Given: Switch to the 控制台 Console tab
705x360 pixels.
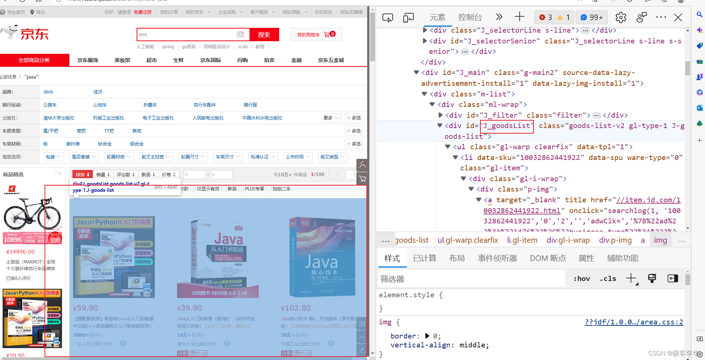Looking at the screenshot, I should point(470,17).
